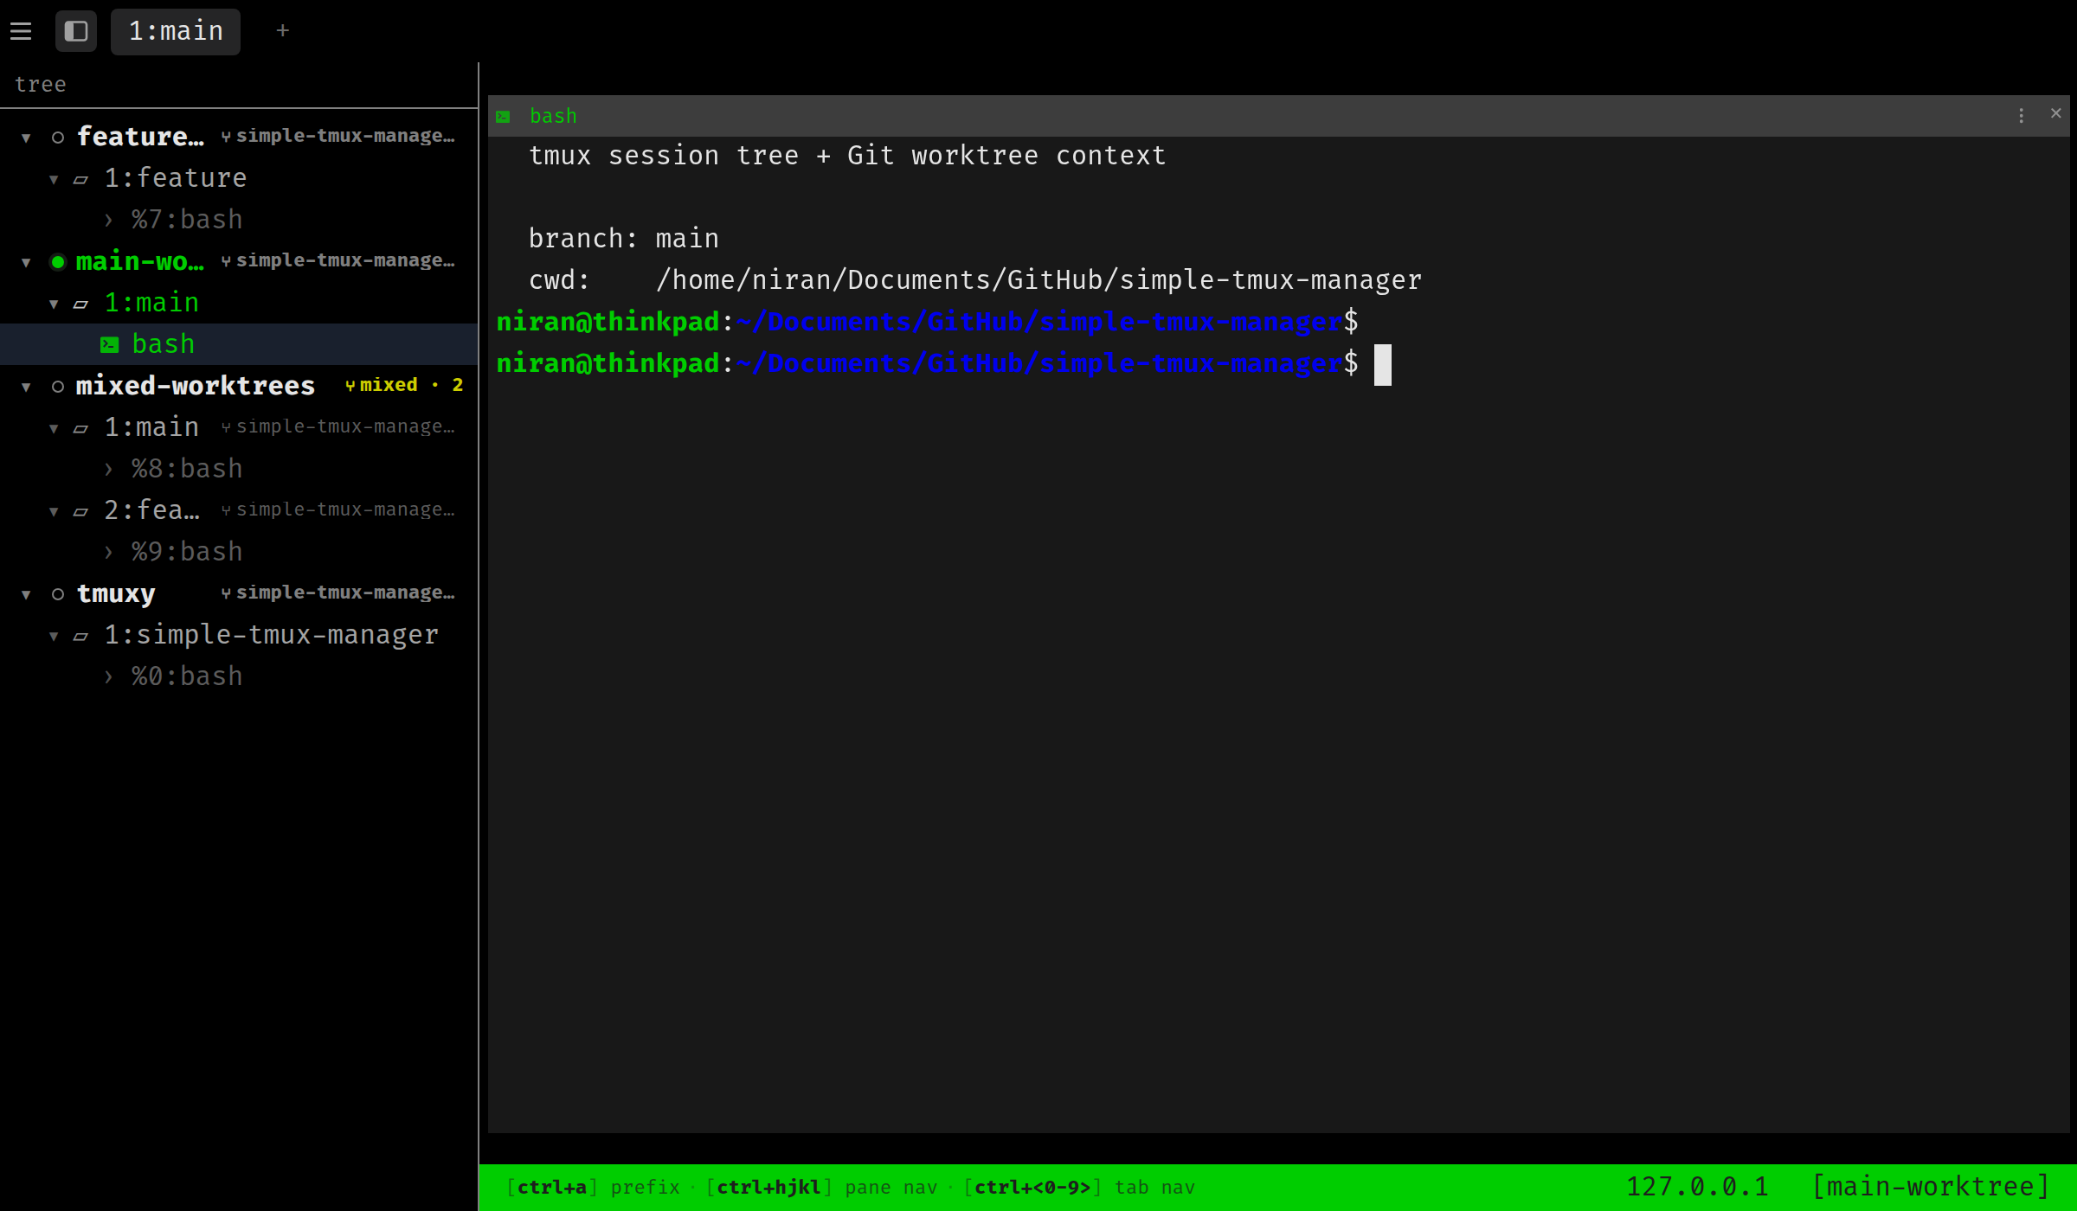Collapse the green 1:main window
The image size is (2077, 1211).
[x=54, y=304]
